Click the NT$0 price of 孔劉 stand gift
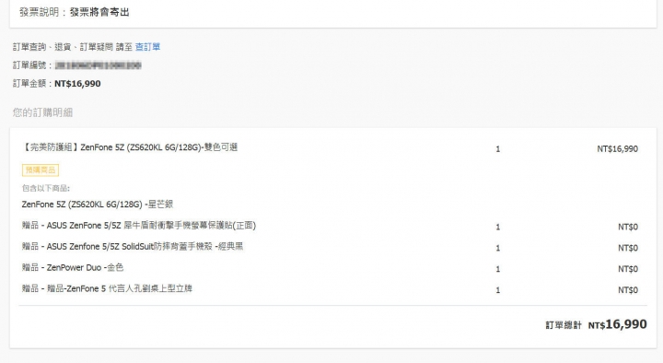 click(628, 290)
